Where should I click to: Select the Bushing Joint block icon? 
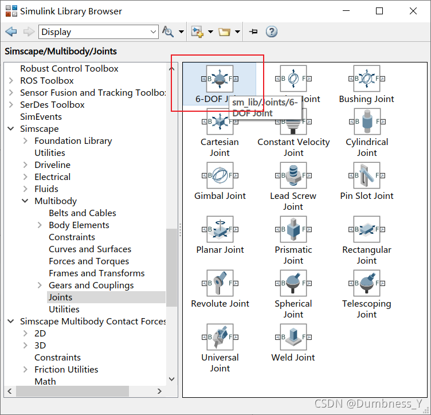(x=367, y=79)
